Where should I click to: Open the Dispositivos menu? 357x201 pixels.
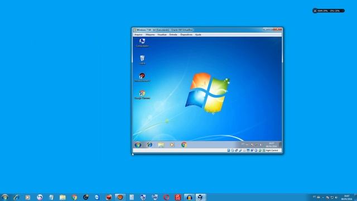(186, 35)
